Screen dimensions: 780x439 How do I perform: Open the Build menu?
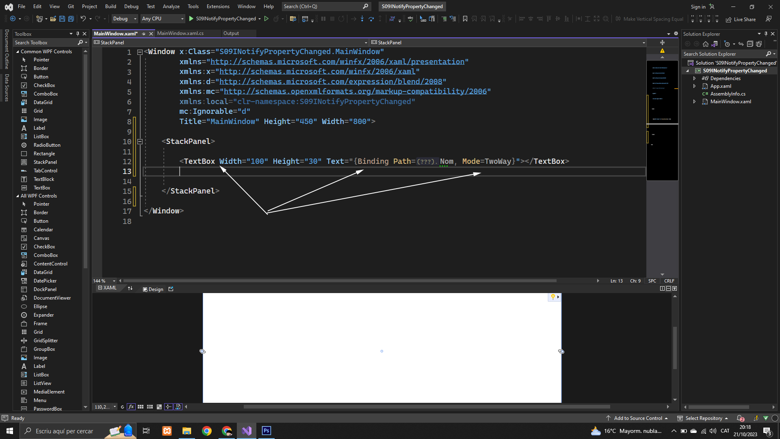click(110, 7)
